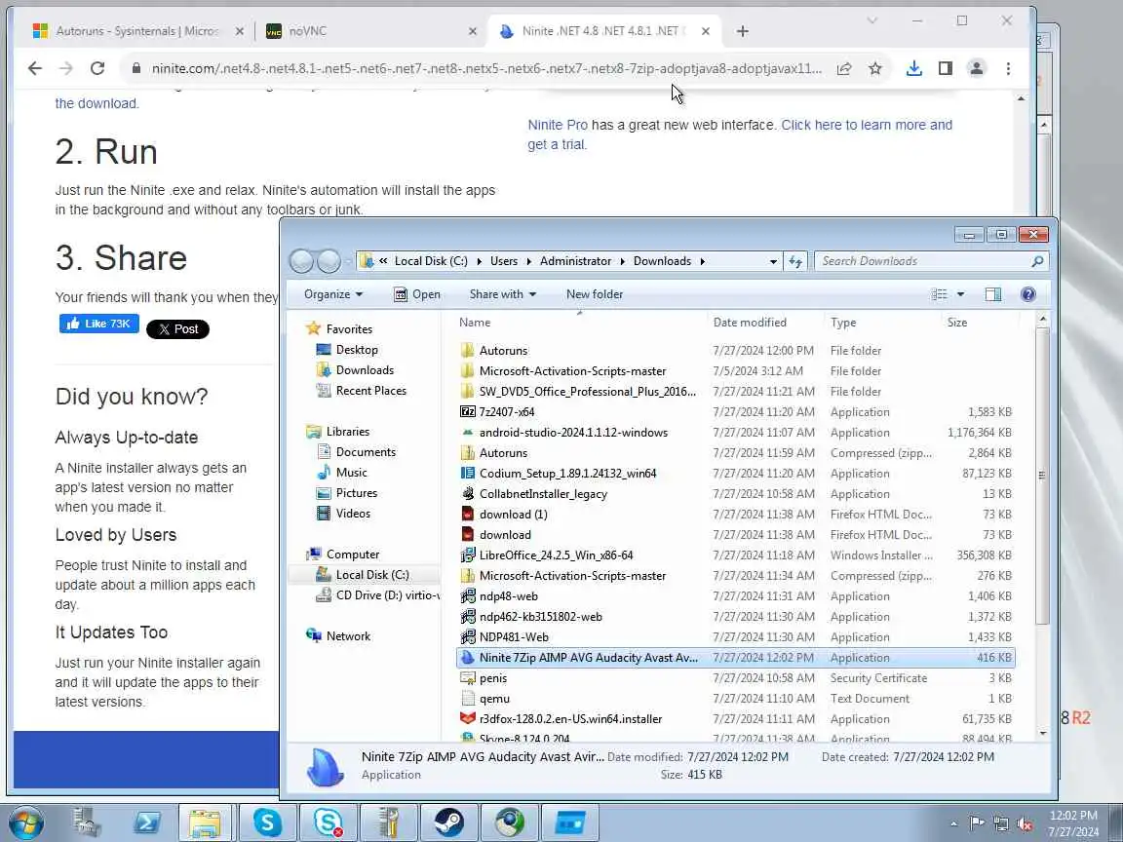Select Network in navigation pane
This screenshot has height=842, width=1123.
pyautogui.click(x=348, y=635)
